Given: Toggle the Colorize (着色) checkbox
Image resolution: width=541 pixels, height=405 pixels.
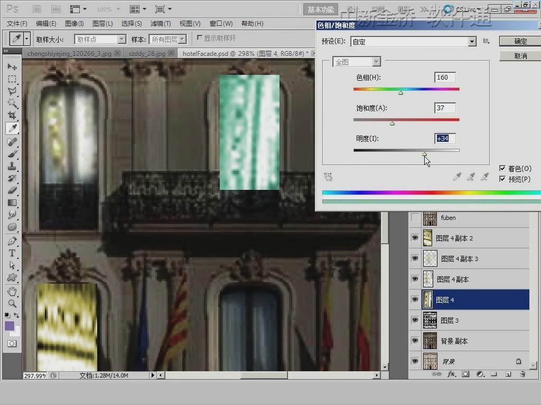Looking at the screenshot, I should (x=502, y=168).
